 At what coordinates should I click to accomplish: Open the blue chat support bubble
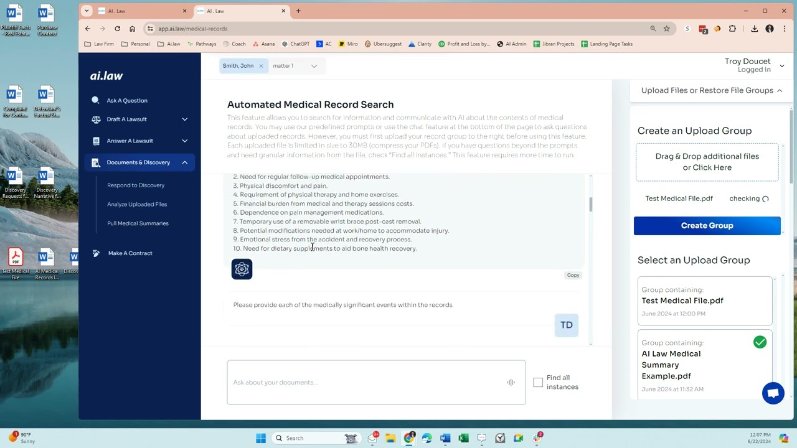pos(773,393)
